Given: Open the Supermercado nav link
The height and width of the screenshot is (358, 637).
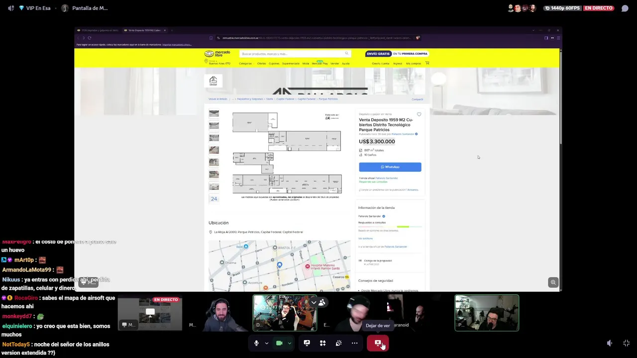Looking at the screenshot, I should click(291, 64).
